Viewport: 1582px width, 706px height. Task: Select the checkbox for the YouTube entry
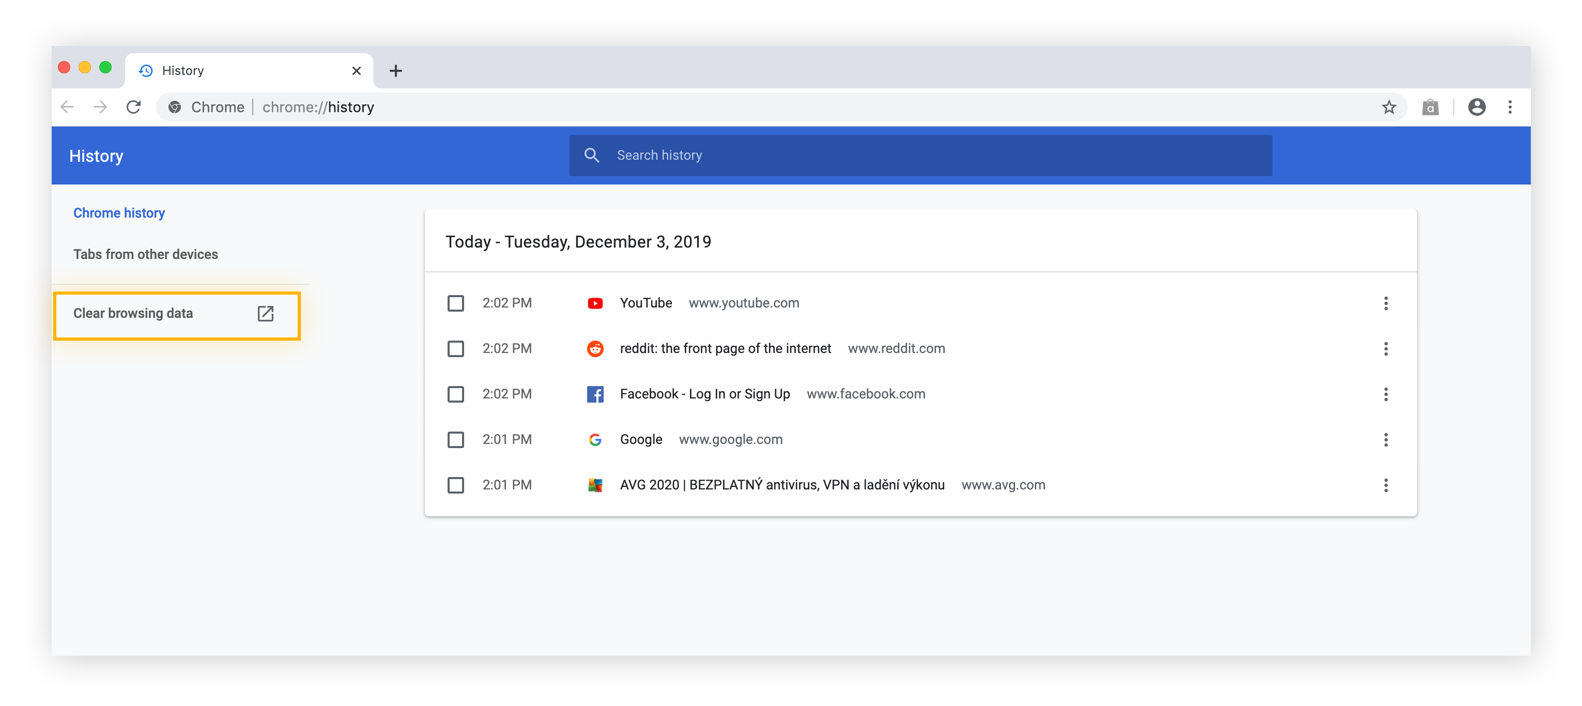[456, 303]
